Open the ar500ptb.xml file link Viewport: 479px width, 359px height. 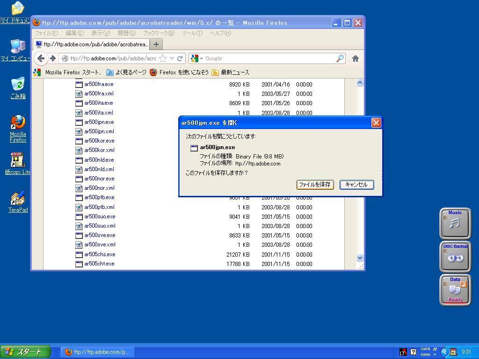tap(100, 207)
